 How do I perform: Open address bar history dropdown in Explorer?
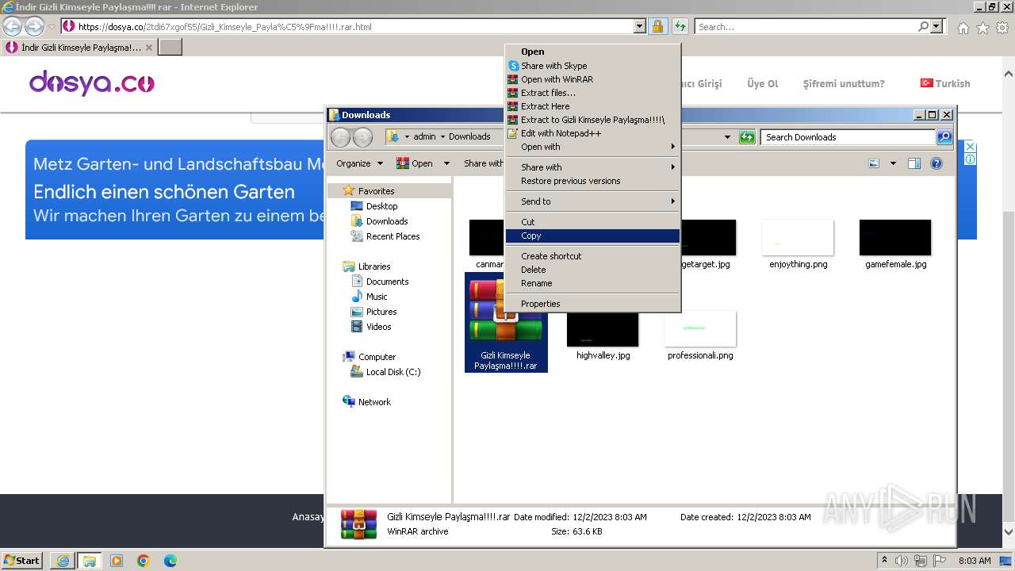(x=727, y=137)
